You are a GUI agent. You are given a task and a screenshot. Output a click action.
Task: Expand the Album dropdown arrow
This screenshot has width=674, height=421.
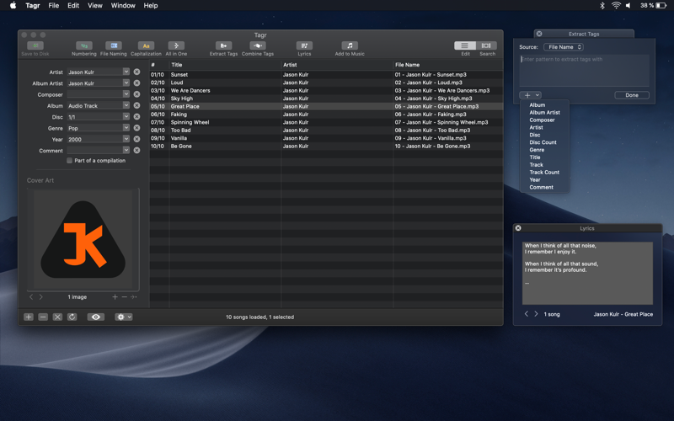pos(126,104)
